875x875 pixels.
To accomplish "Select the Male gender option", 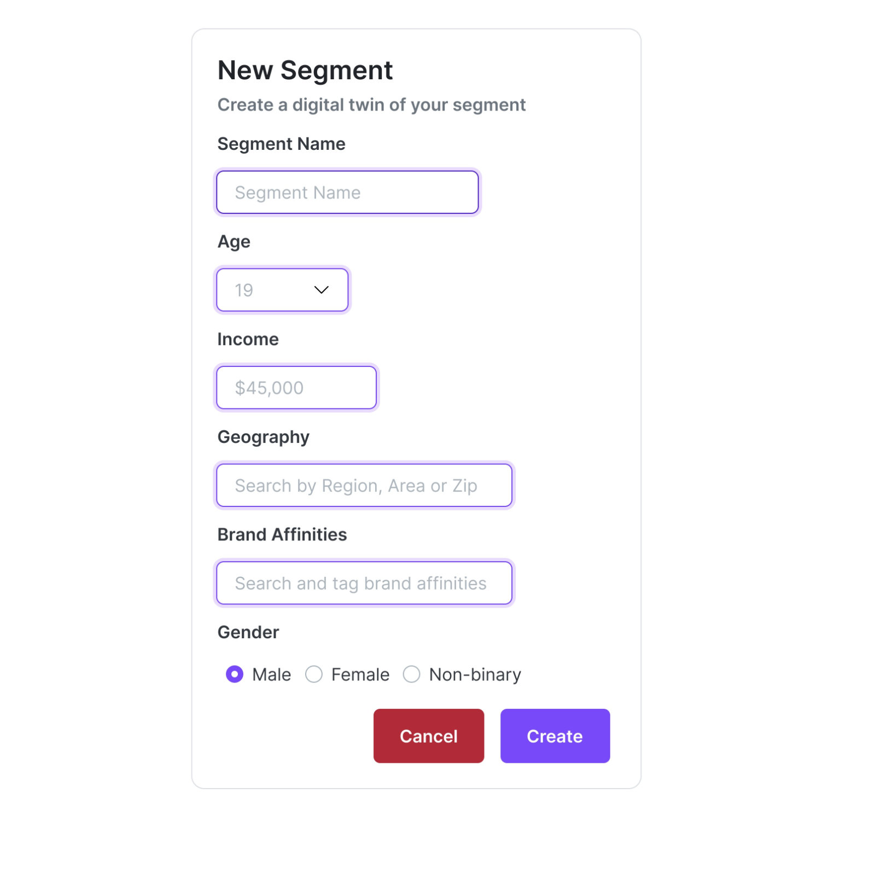I will pyautogui.click(x=235, y=674).
